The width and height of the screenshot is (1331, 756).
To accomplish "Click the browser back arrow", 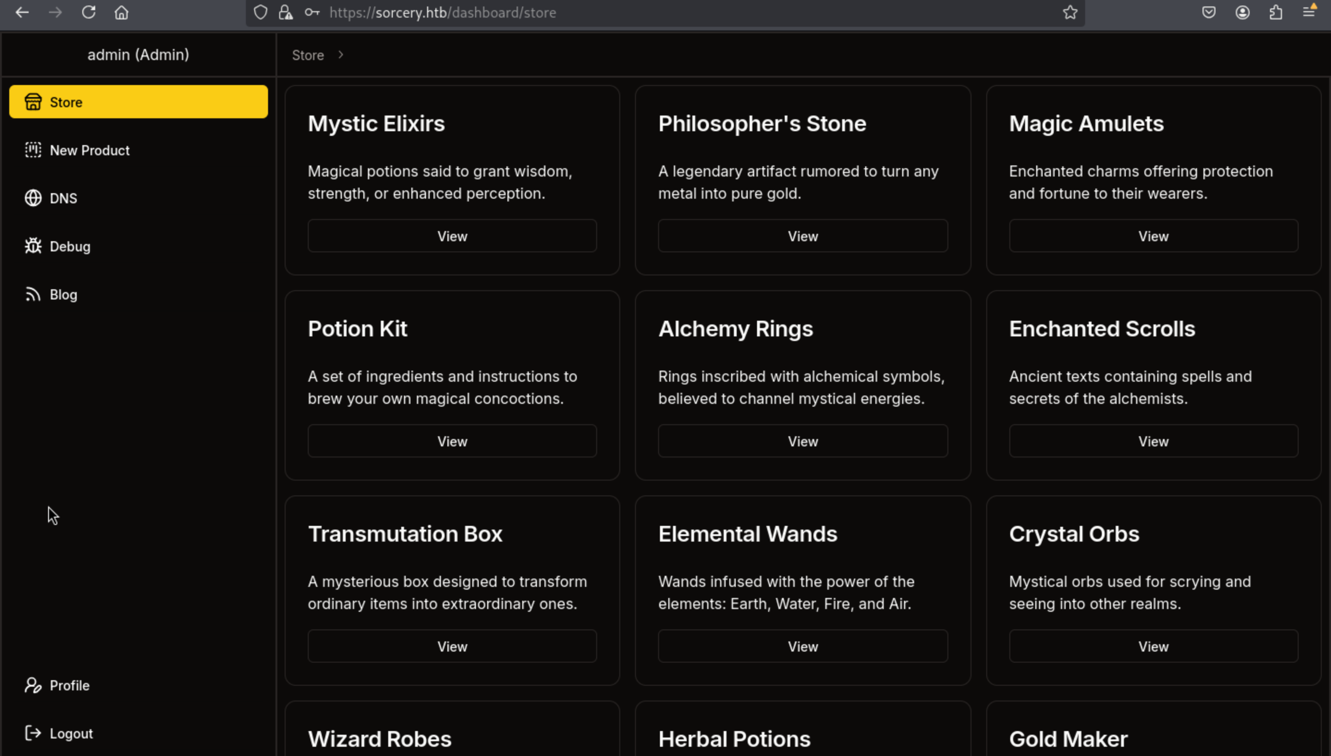I will click(22, 12).
